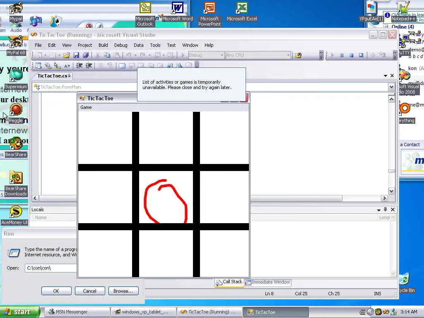Open the active files dropdown arrow beside tab close
The width and height of the screenshot is (424, 318).
(x=385, y=76)
